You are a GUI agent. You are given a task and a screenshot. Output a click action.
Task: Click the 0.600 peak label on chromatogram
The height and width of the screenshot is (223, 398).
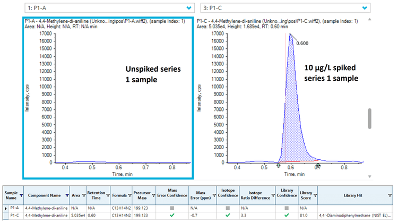click(302, 44)
